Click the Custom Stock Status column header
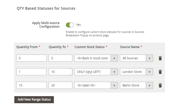 pos(89,47)
